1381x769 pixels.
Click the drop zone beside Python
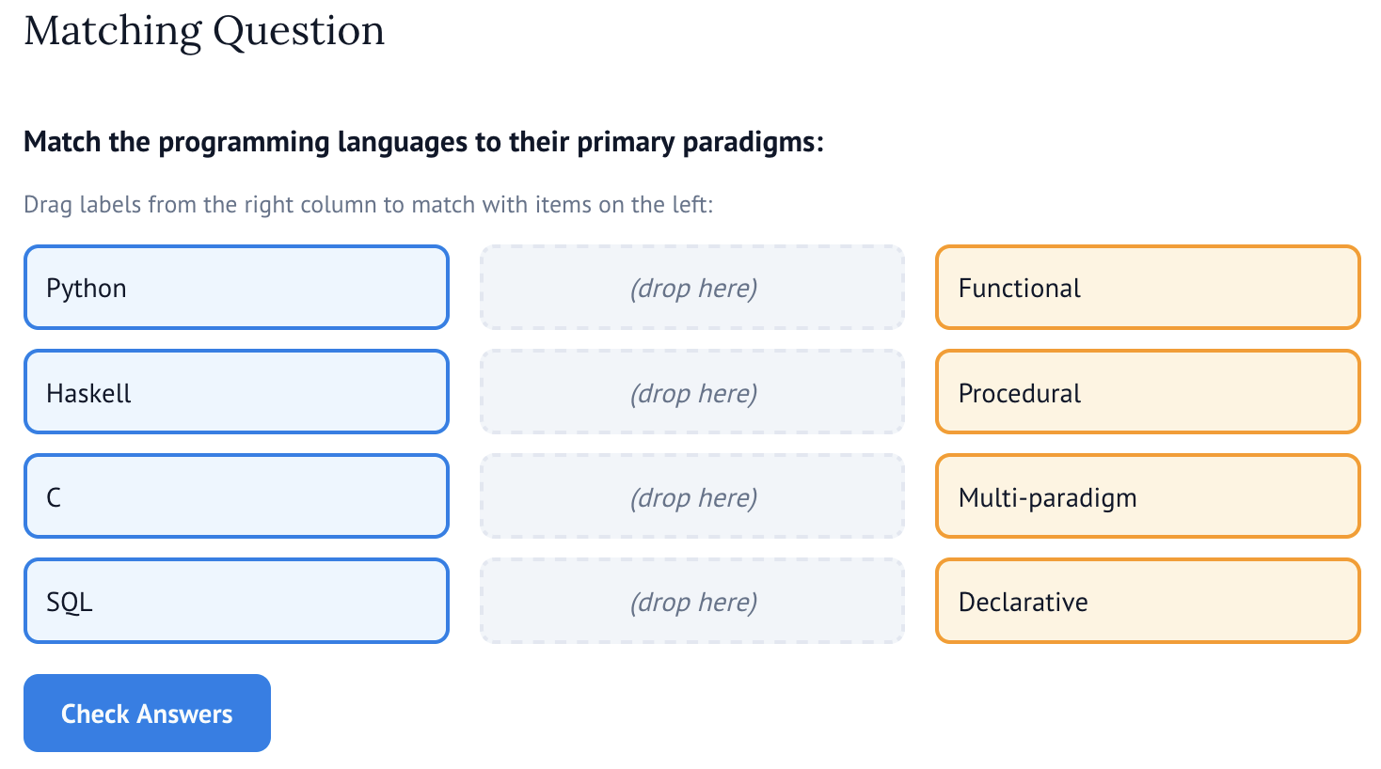click(x=692, y=288)
